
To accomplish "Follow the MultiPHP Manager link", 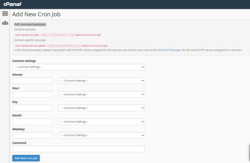I will pyautogui.click(x=169, y=50).
